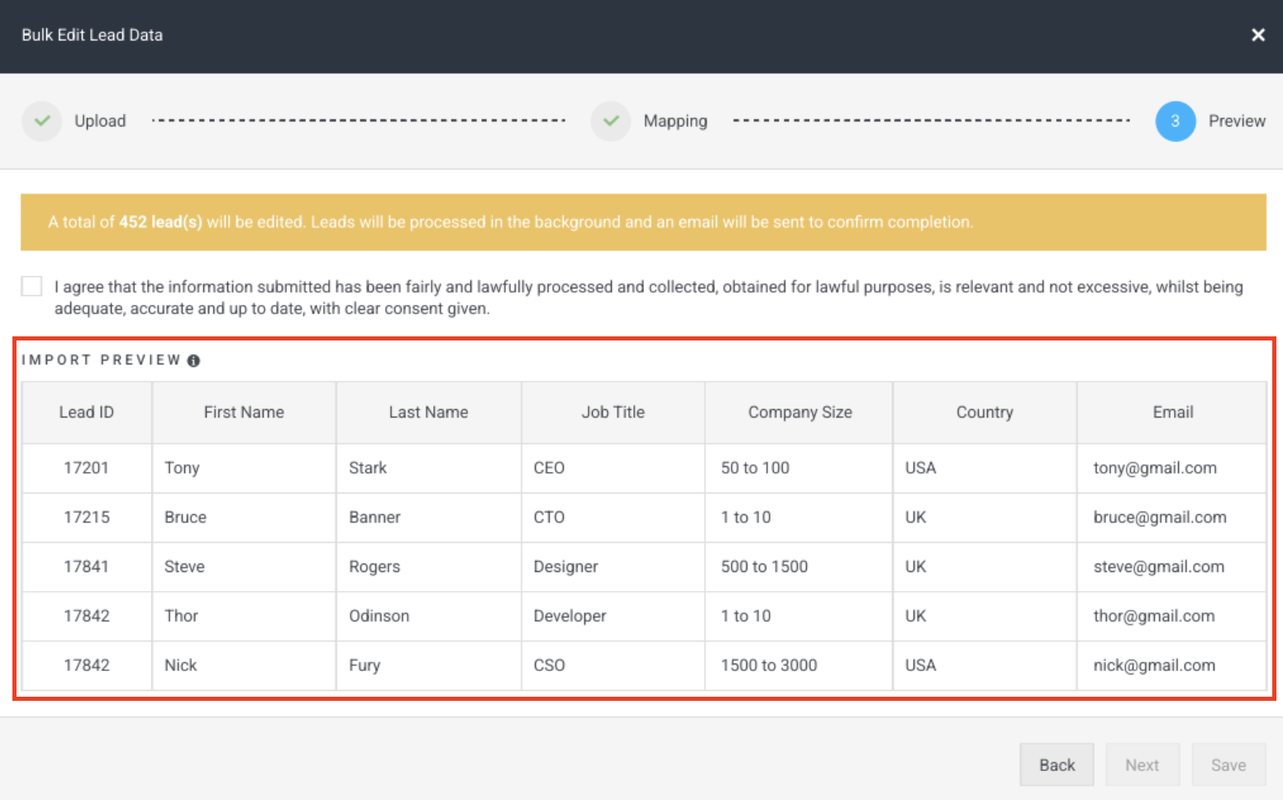Select first name Tony cell
Screen dimensions: 1283x800
click(244, 468)
